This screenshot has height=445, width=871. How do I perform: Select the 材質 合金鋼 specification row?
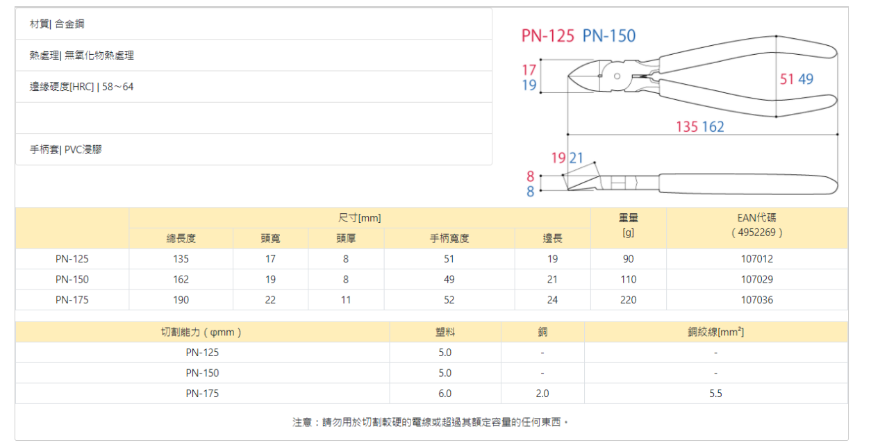coord(254,24)
